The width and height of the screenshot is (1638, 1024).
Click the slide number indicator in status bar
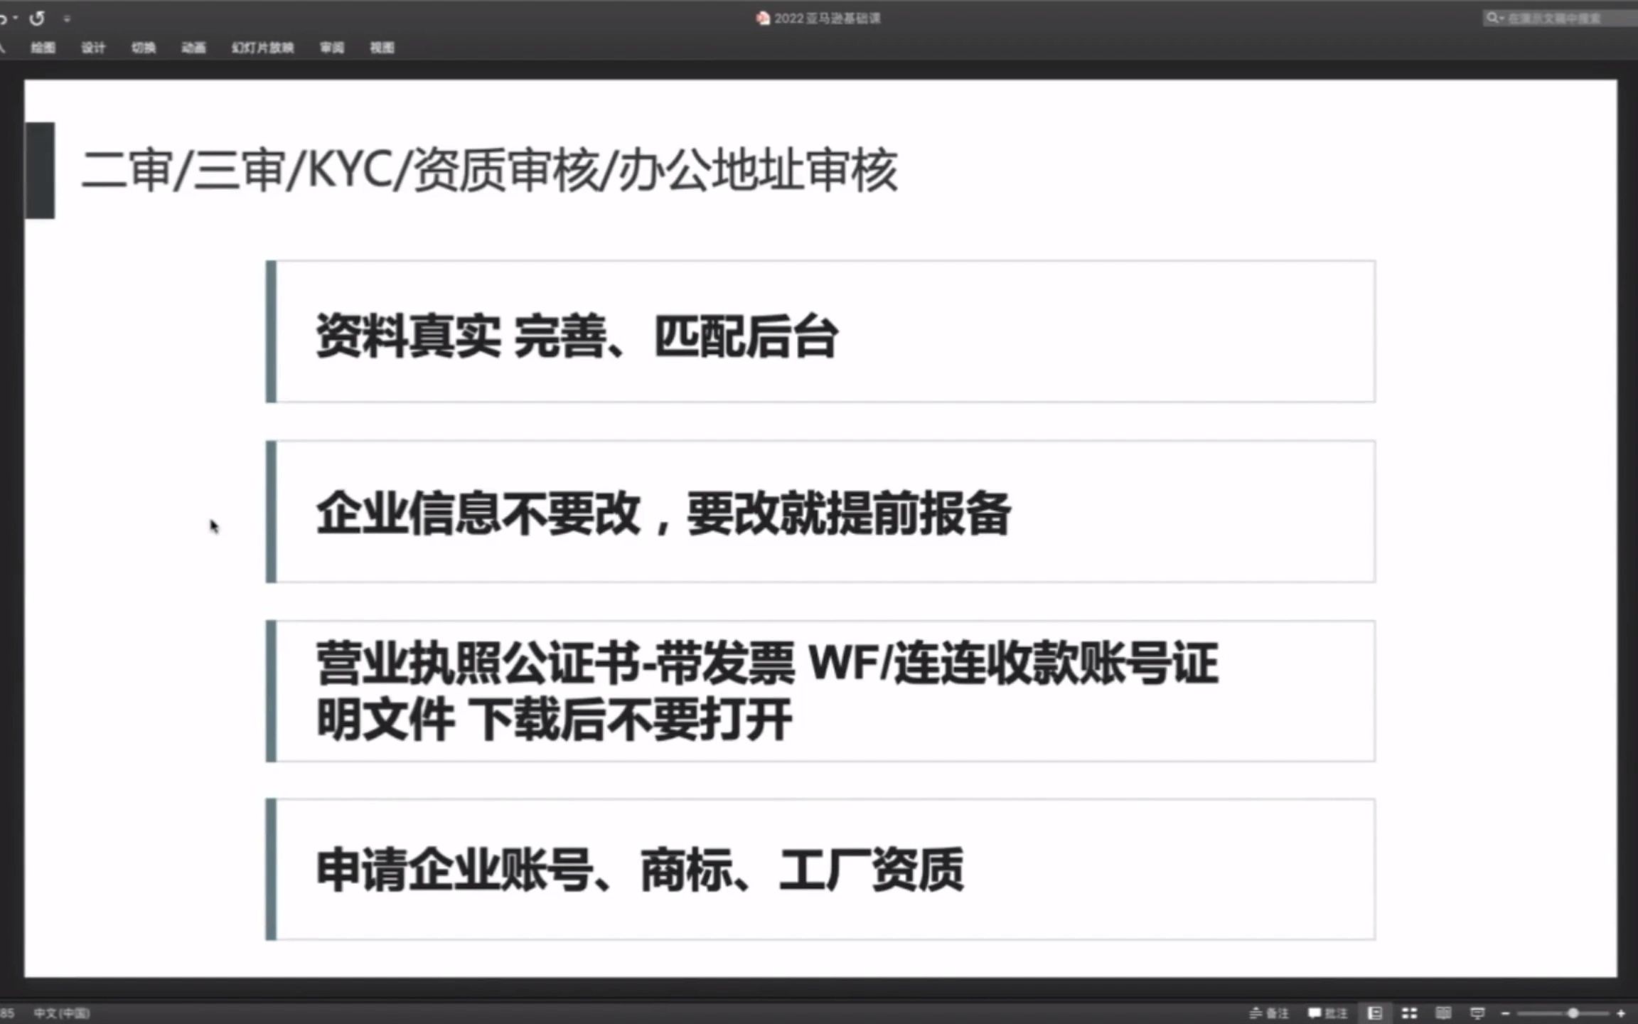click(x=9, y=1013)
